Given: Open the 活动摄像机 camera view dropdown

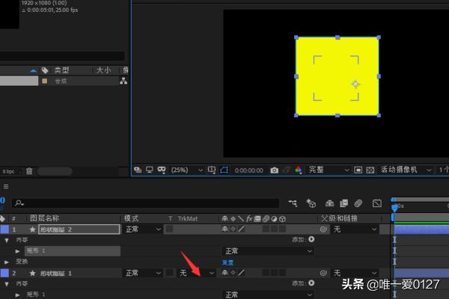Looking at the screenshot, I should coord(406,170).
